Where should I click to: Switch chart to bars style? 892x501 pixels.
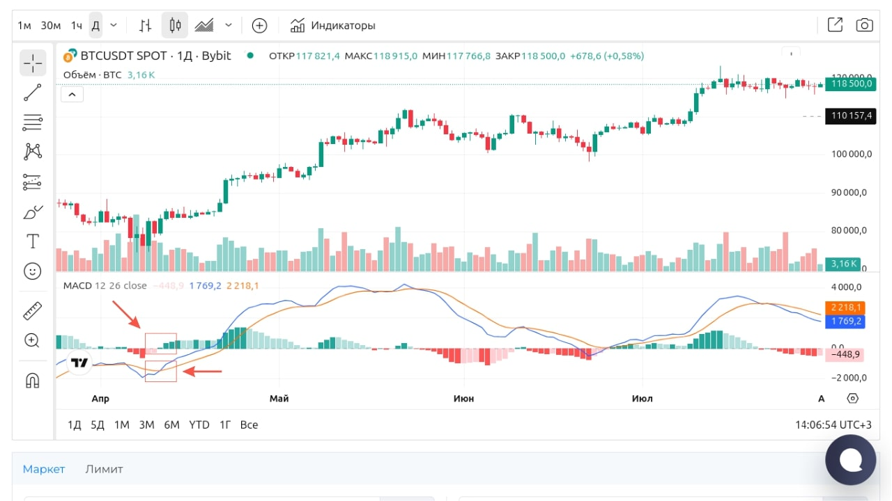[145, 26]
